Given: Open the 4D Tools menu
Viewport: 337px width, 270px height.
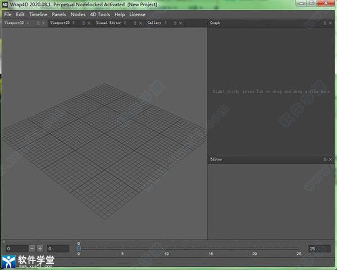Looking at the screenshot, I should pyautogui.click(x=100, y=15).
